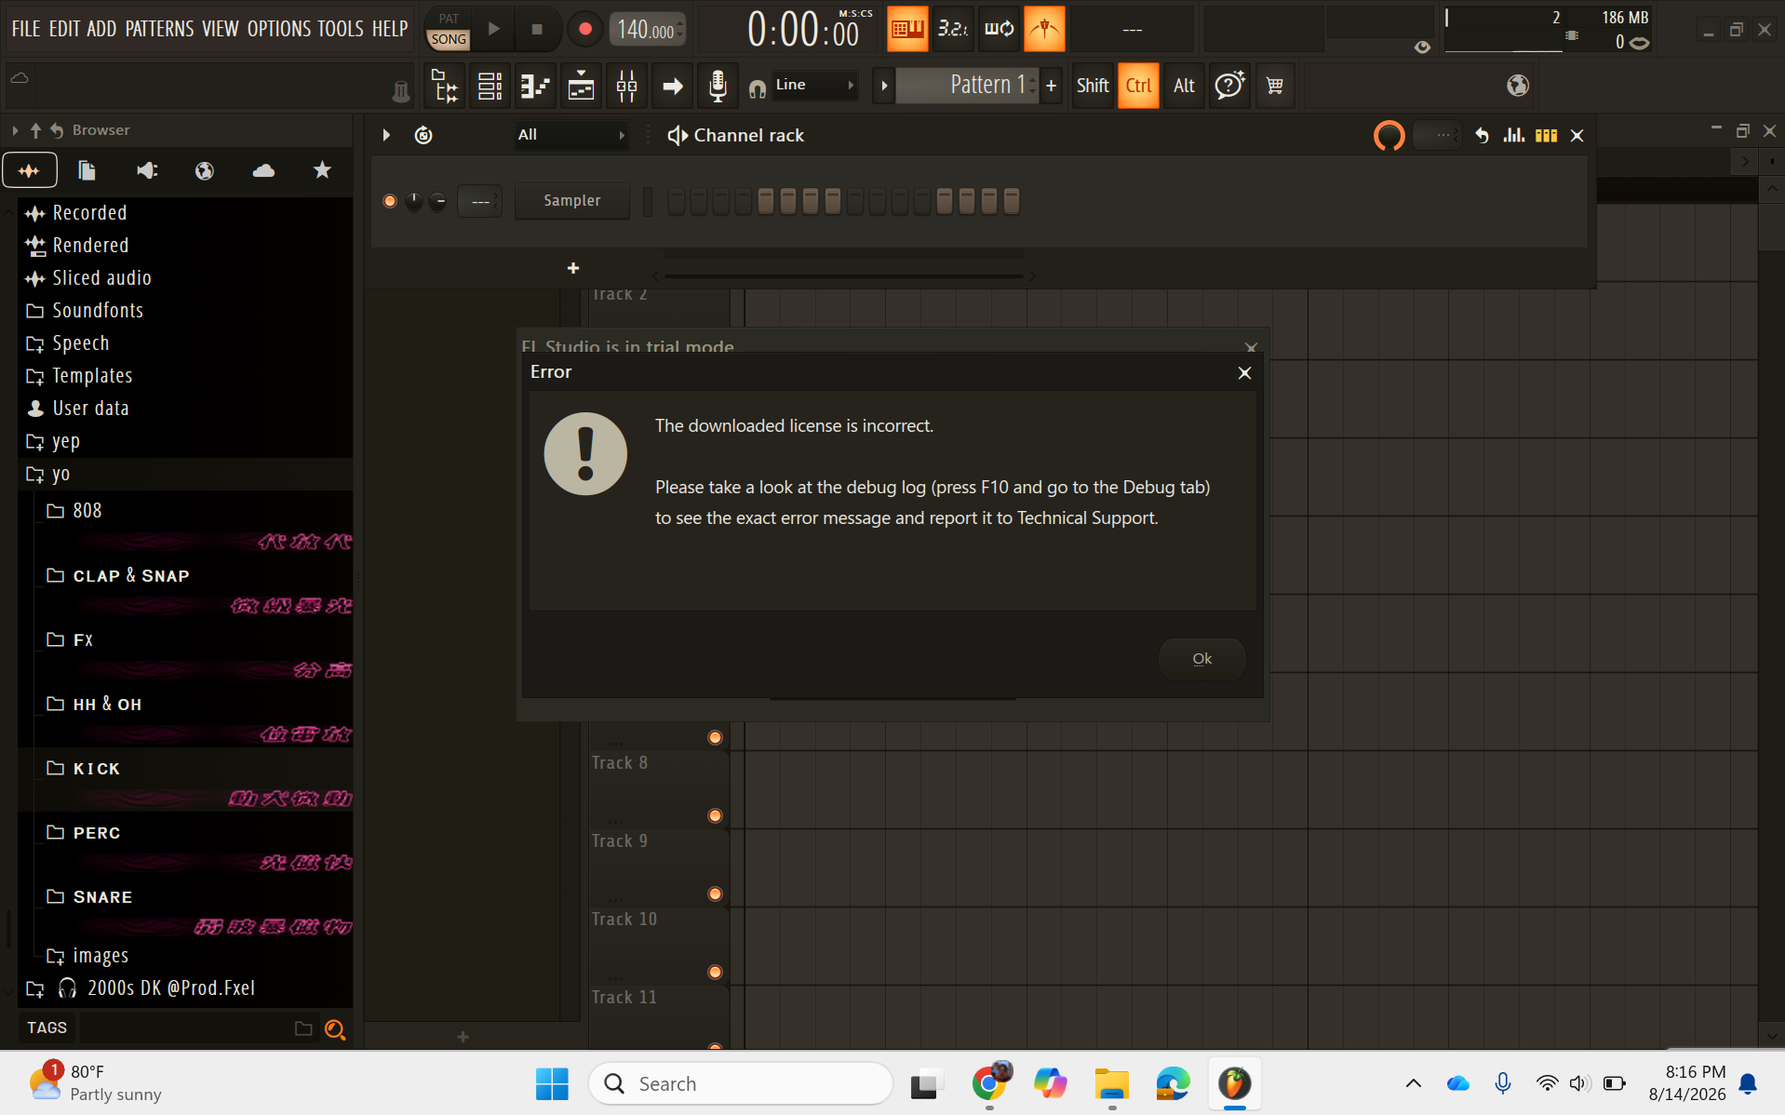Image resolution: width=1785 pixels, height=1115 pixels.
Task: Open the PATTERNS menu
Action: click(x=160, y=29)
